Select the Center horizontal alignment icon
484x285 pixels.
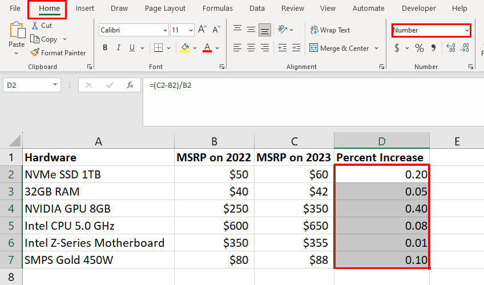point(251,48)
